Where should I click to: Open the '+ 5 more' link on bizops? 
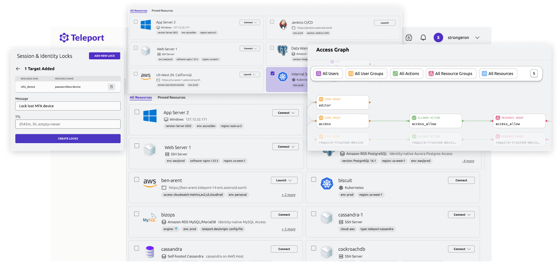tap(288, 229)
